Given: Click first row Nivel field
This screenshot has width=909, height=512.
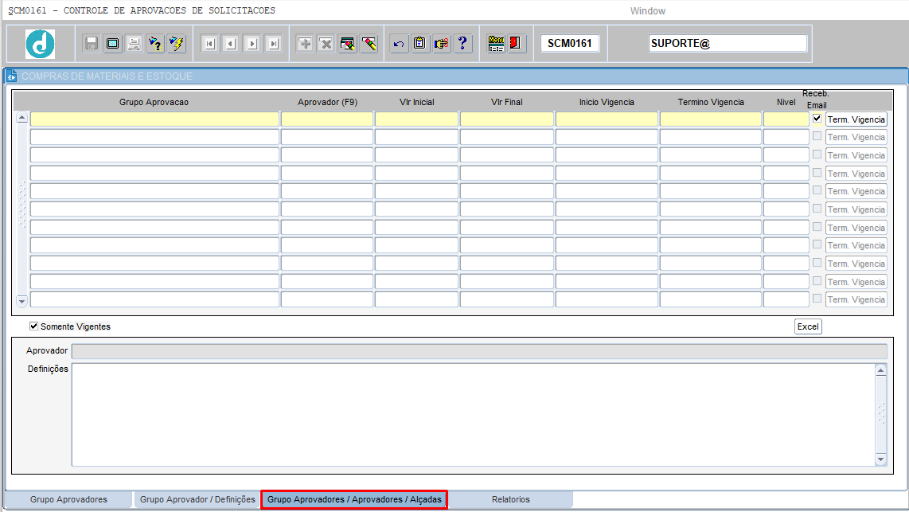Looking at the screenshot, I should (x=786, y=119).
